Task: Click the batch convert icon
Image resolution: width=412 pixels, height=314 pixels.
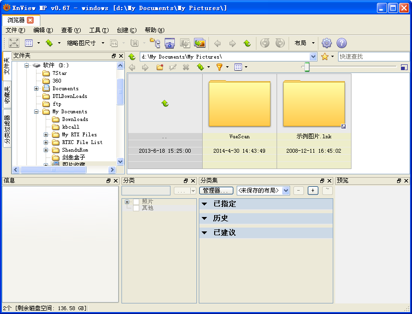Action: point(185,43)
